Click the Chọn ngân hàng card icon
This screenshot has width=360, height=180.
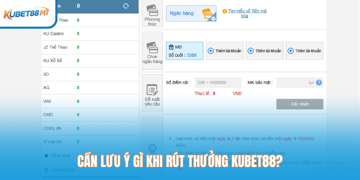pos(152,48)
